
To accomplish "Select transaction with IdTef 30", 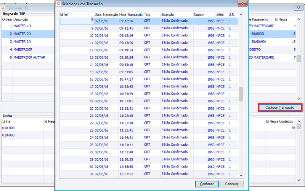I will [149, 167].
